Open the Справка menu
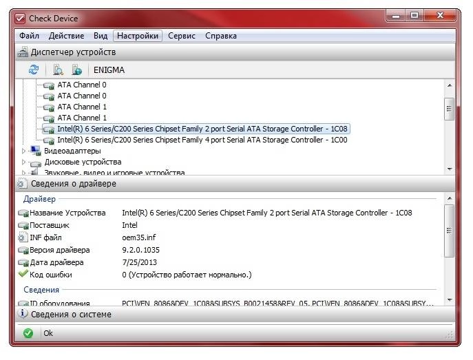Screen dimensions: 473x360 pyautogui.click(x=221, y=36)
